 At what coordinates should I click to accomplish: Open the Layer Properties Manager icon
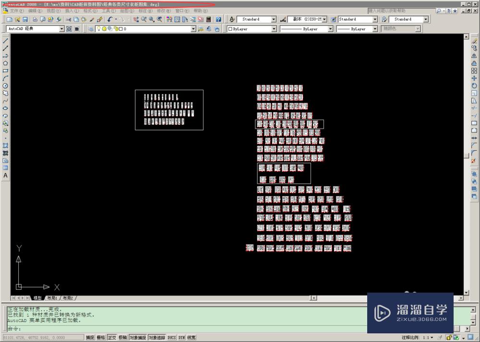tap(91, 29)
